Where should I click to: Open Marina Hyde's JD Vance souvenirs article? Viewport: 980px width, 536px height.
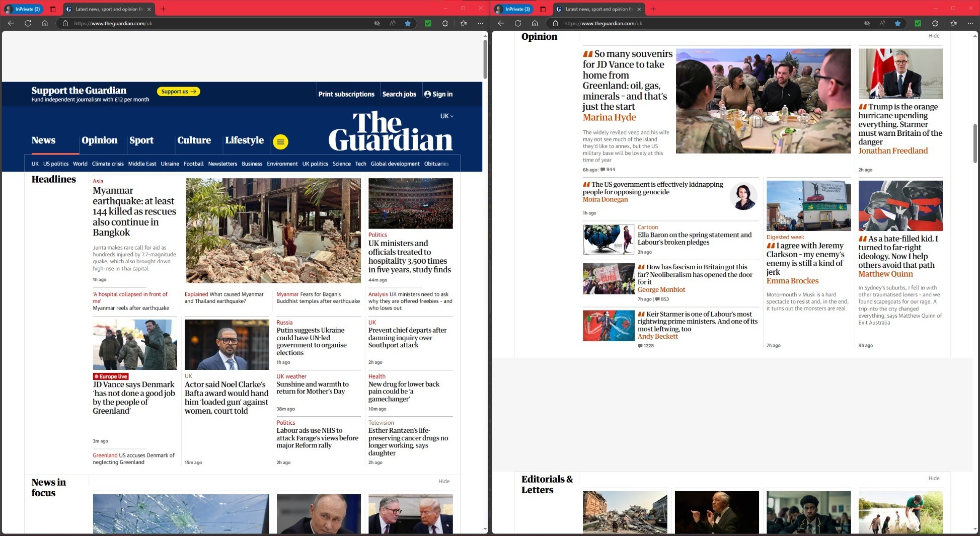[x=628, y=86]
